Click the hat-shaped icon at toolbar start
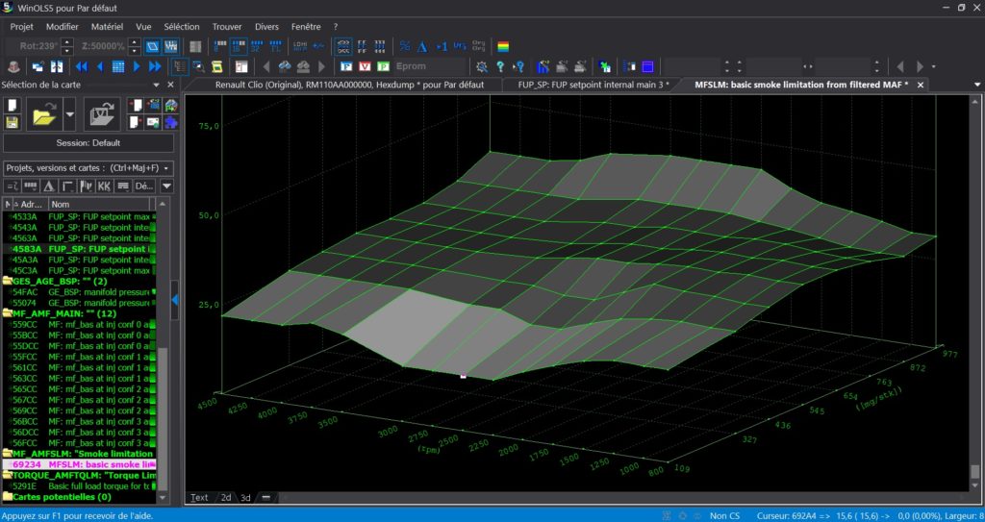This screenshot has width=985, height=522. (13, 66)
